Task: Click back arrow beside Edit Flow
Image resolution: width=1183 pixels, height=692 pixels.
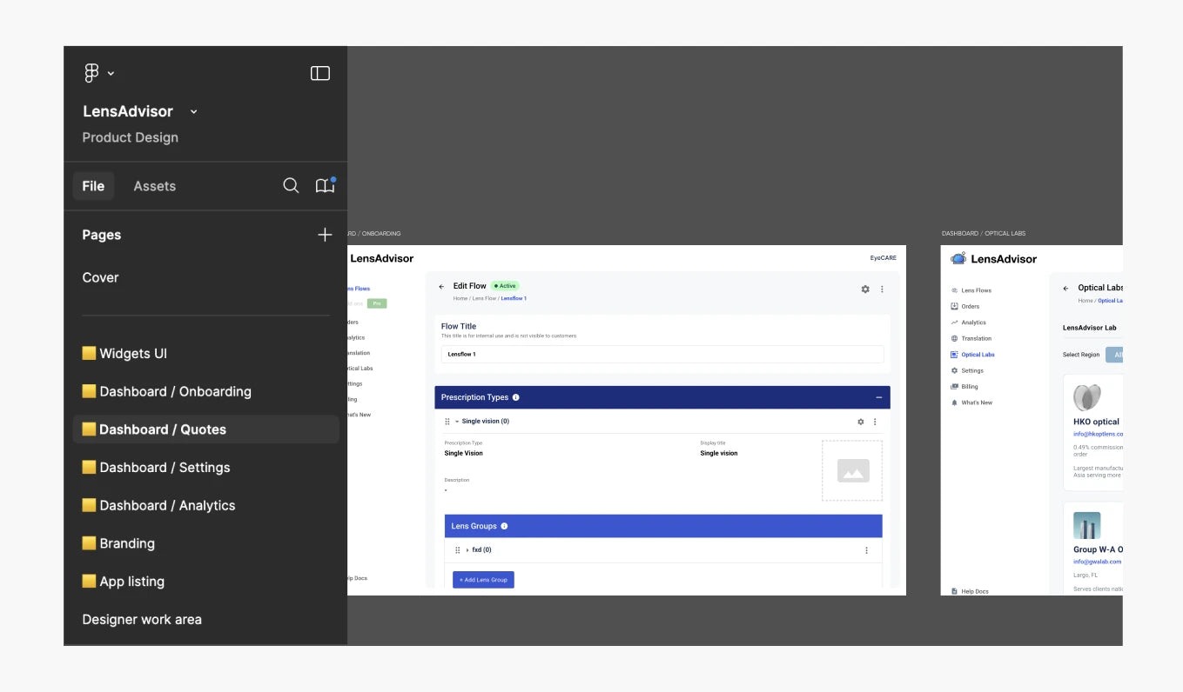Action: coord(441,286)
